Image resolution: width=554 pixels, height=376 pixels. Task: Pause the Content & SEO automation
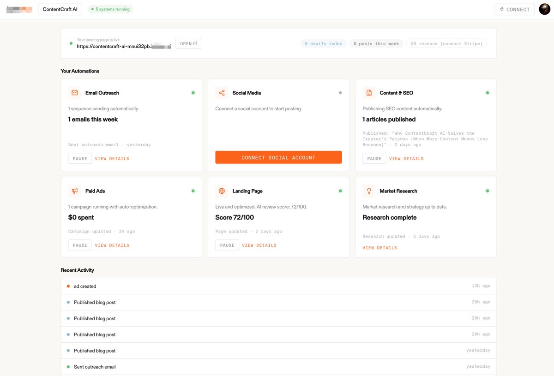tap(374, 158)
